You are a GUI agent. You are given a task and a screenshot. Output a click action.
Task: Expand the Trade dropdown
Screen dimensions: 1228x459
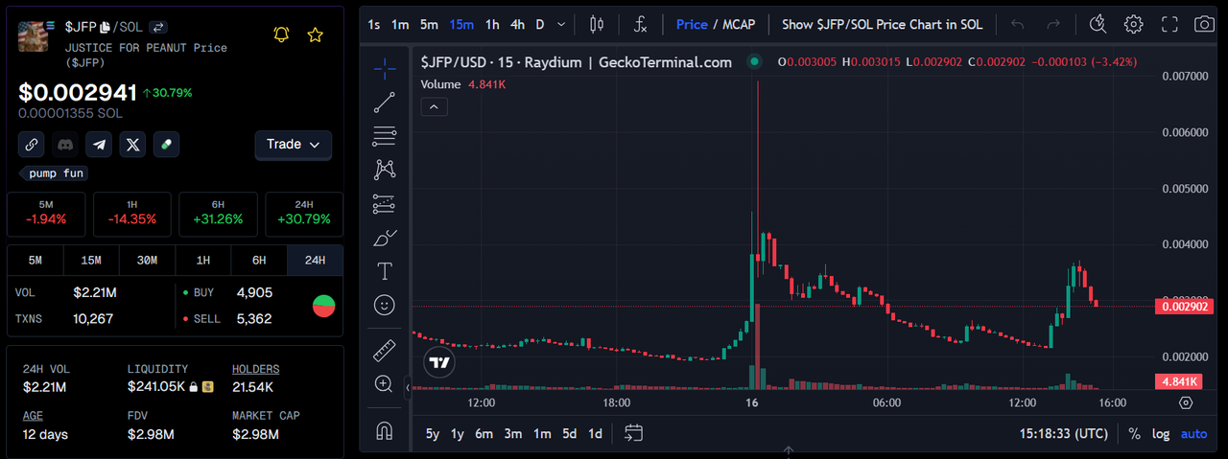click(293, 145)
